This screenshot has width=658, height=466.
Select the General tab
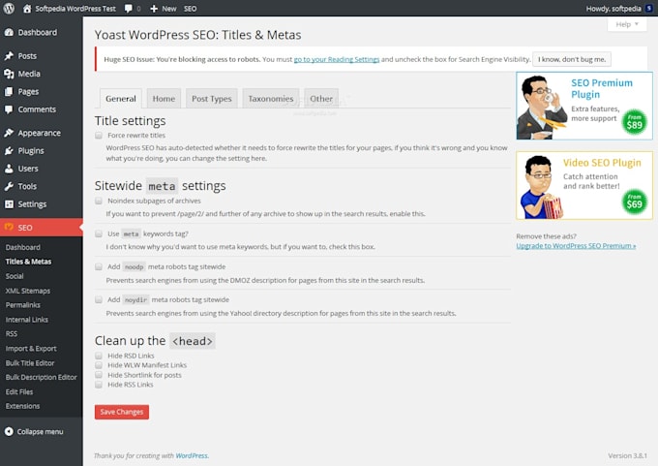point(121,99)
